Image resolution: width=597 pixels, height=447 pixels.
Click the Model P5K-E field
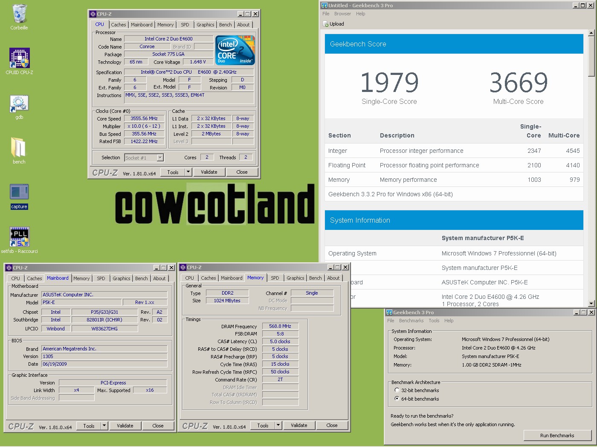81,302
